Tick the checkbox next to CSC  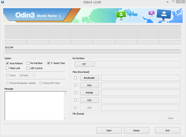pos(75,100)
